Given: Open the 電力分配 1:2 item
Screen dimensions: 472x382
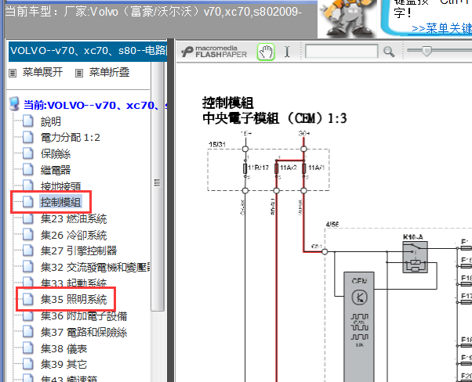Looking at the screenshot, I should pyautogui.click(x=70, y=138).
